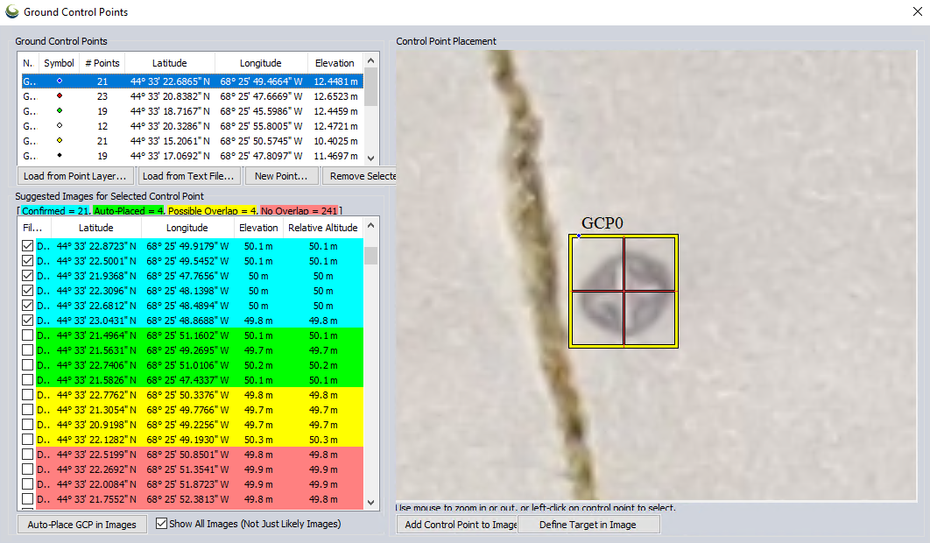Click the green symbol in the 12.4459 m row

click(x=60, y=110)
